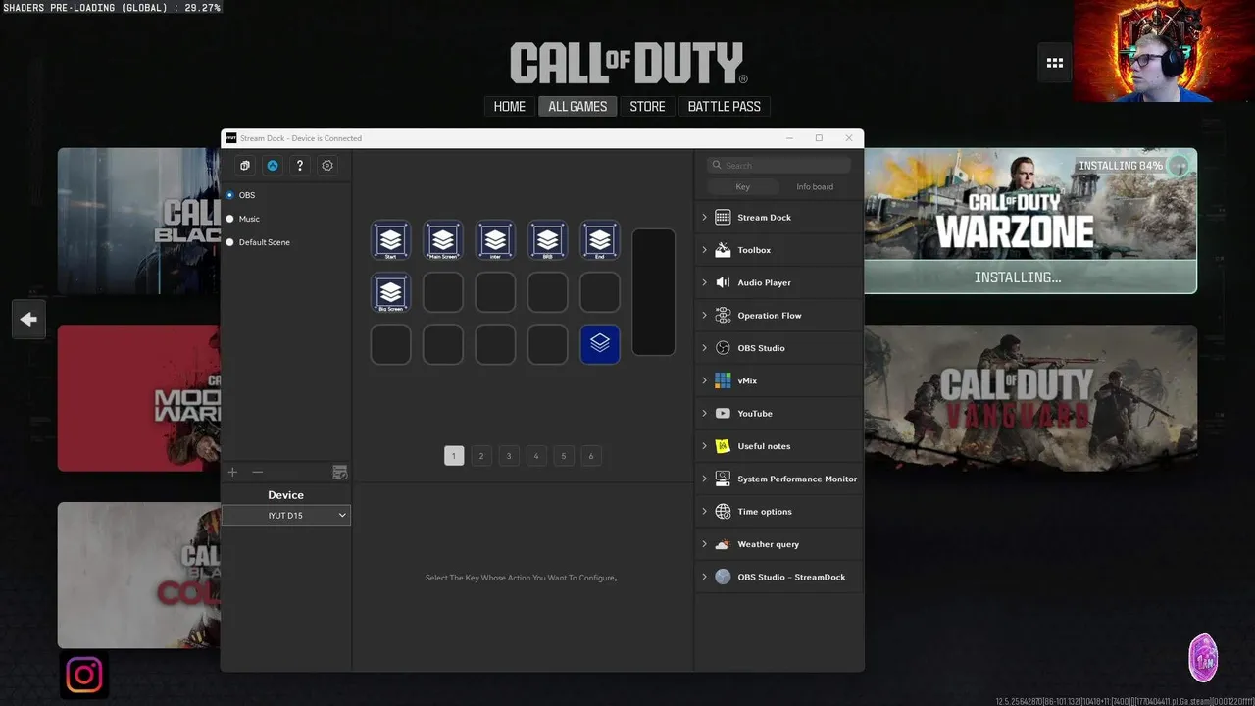This screenshot has height=706, width=1255.
Task: Click the Operation Flow icon
Action: coord(723,315)
